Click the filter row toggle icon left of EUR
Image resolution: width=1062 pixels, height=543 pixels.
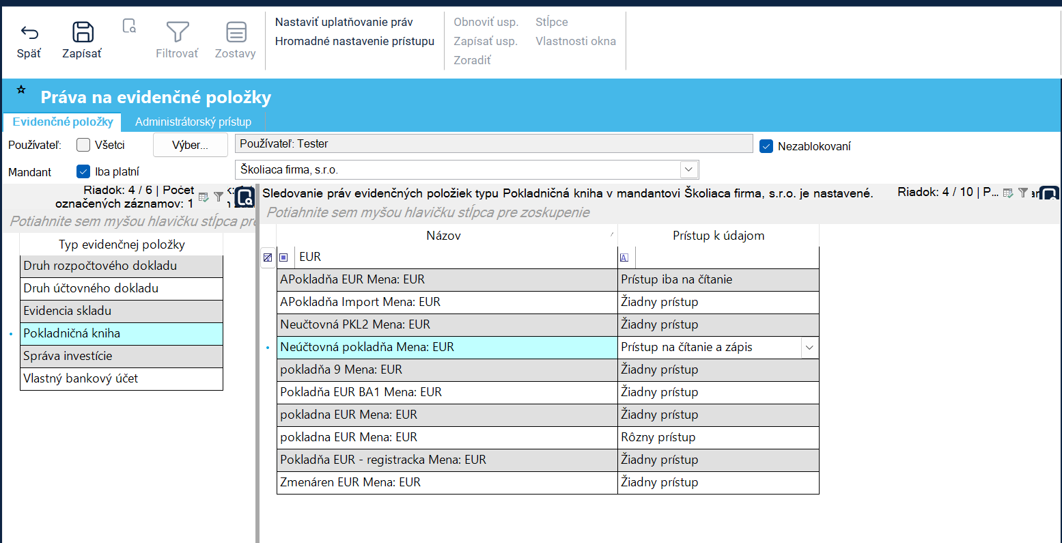click(268, 257)
